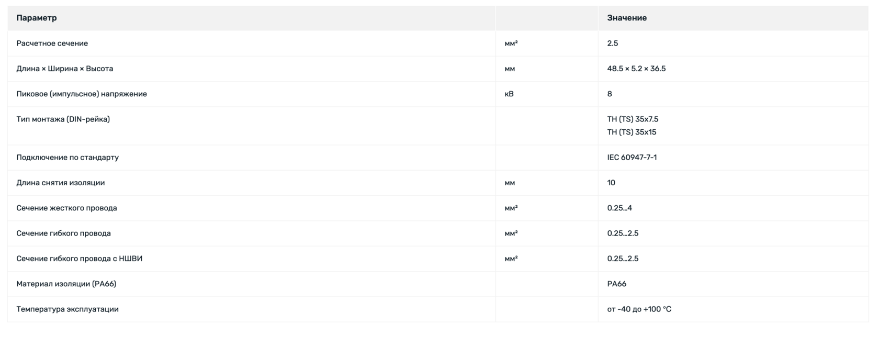Screen dimensions: 879x337
Task: Click the "TH (TS) 35x7.5" value
Action: pos(633,119)
